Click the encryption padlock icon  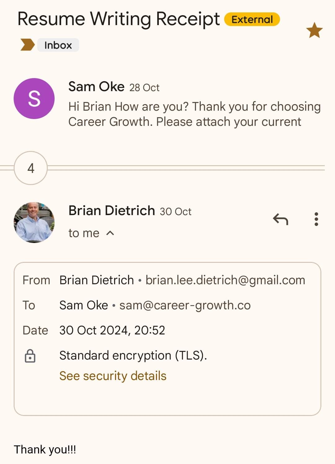(x=30, y=356)
